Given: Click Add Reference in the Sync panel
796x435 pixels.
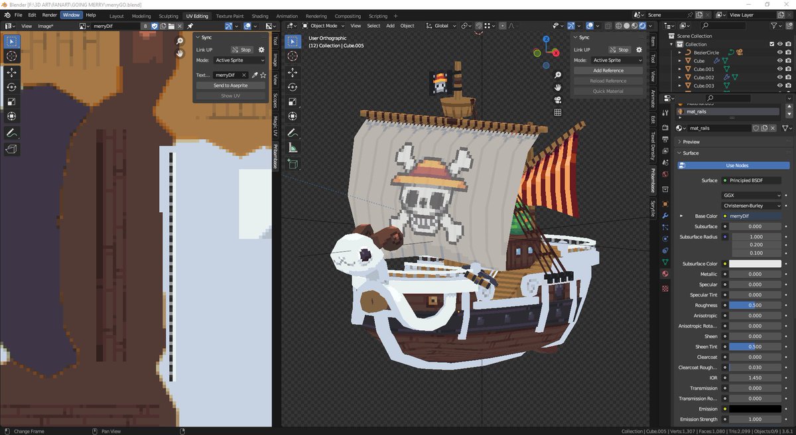Looking at the screenshot, I should (608, 70).
